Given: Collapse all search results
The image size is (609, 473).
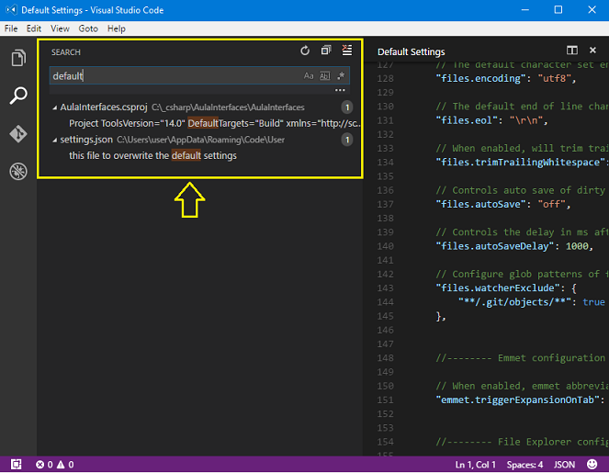Looking at the screenshot, I should click(x=326, y=51).
